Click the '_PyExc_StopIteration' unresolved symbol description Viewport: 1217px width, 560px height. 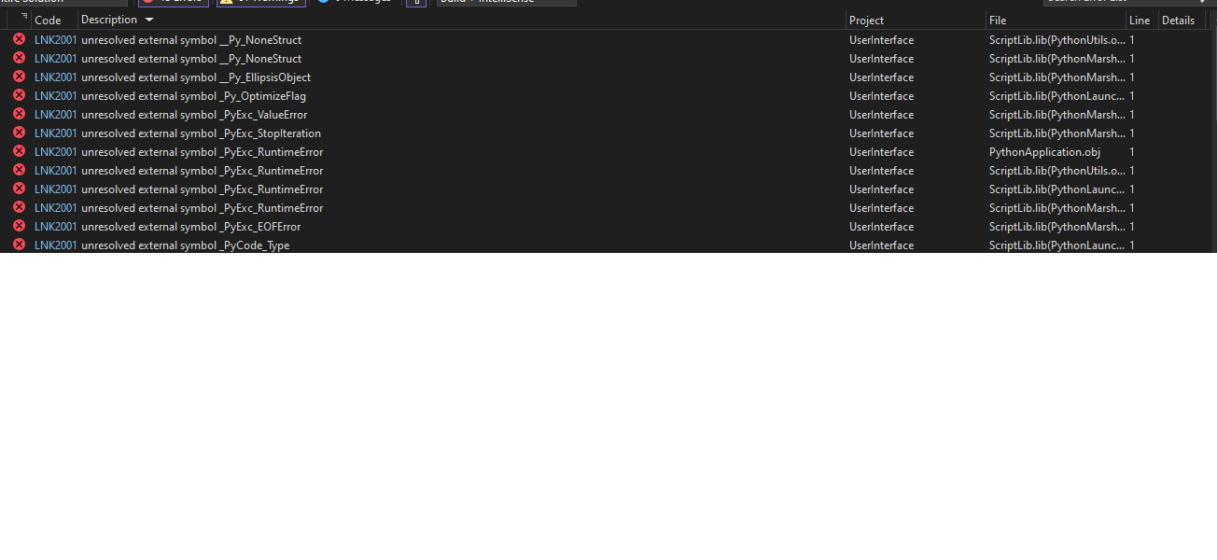point(201,133)
